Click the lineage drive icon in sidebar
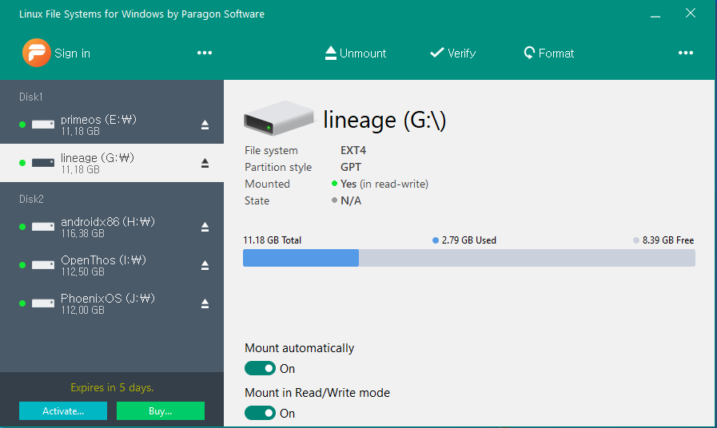The height and width of the screenshot is (428, 717). click(x=43, y=163)
